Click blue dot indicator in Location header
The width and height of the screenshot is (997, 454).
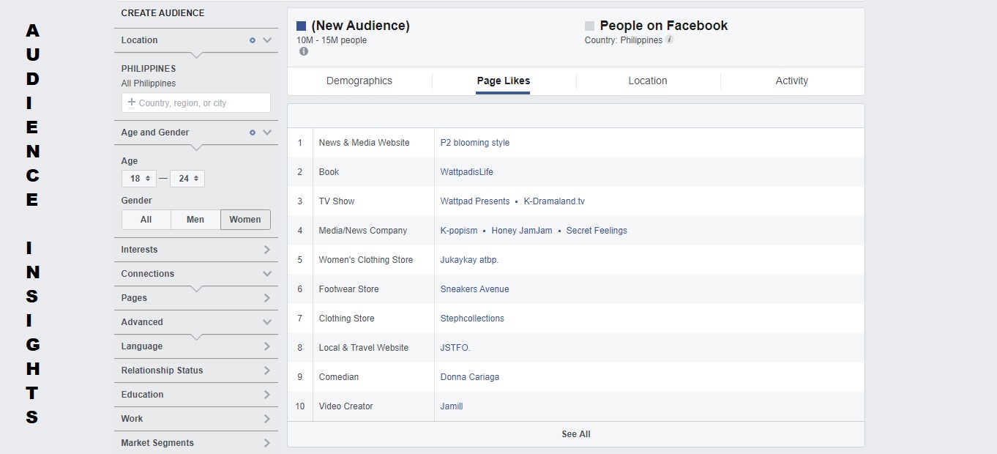pyautogui.click(x=253, y=40)
